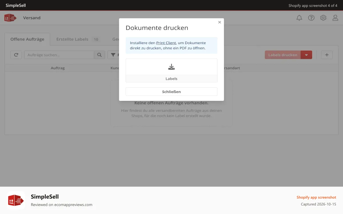Screen dimensions: 343x214
Task: Open the settings gear icon
Action: [x=323, y=18]
